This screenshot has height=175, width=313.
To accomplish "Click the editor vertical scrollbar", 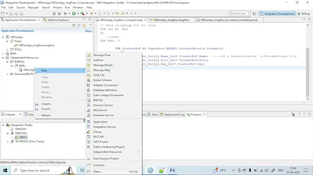I will pos(307,71).
